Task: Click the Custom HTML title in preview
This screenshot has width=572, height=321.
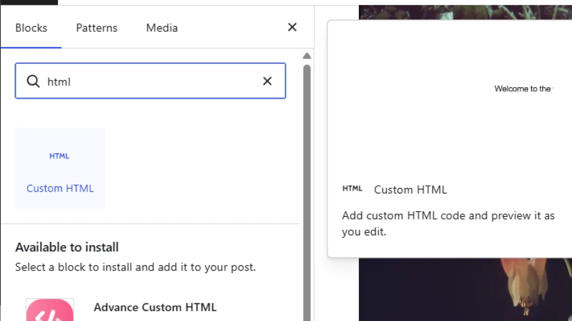Action: 410,190
